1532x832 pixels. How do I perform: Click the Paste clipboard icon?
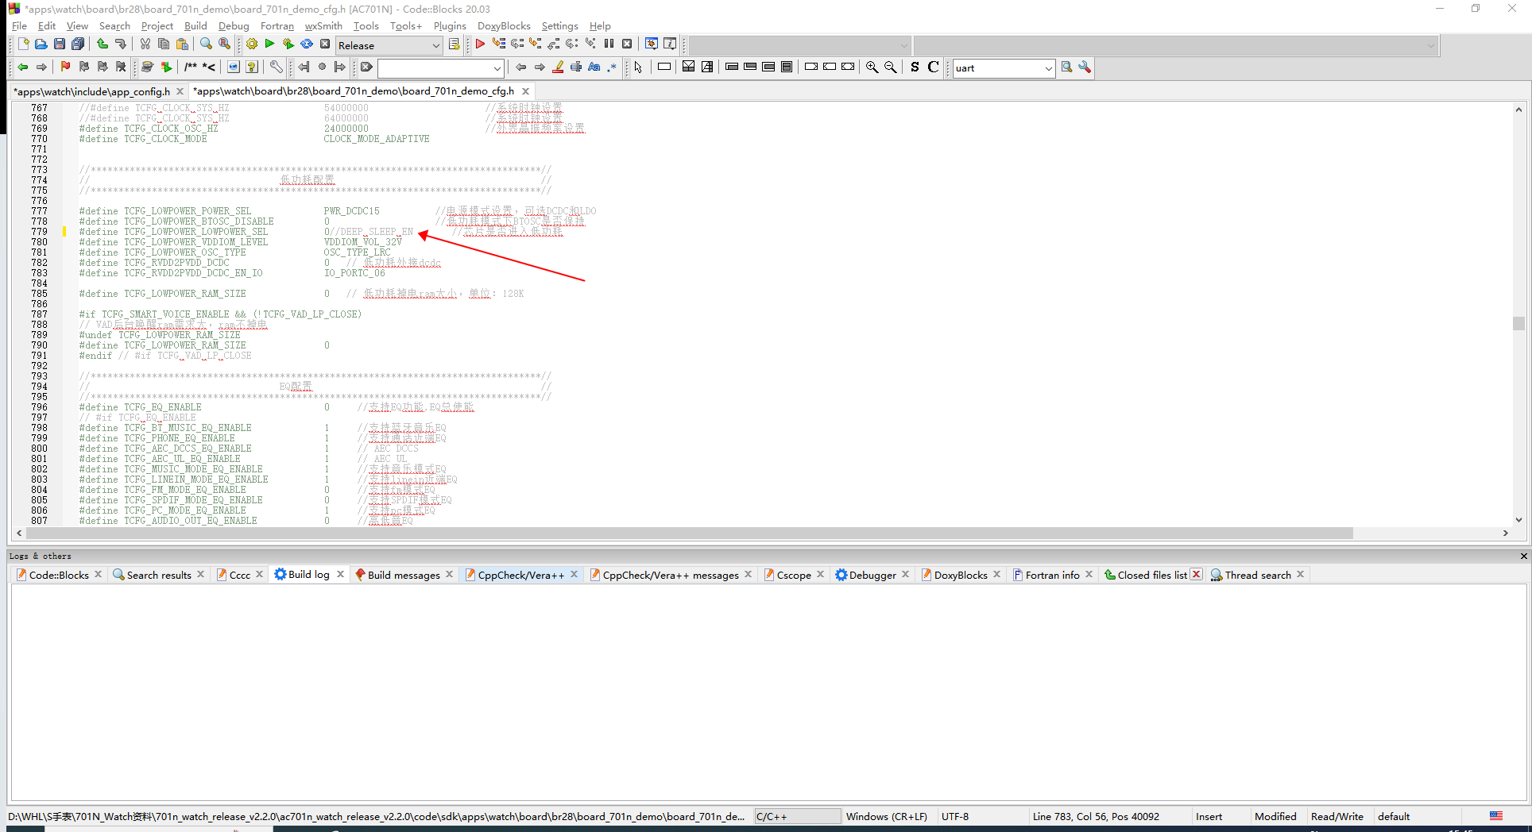[x=182, y=44]
